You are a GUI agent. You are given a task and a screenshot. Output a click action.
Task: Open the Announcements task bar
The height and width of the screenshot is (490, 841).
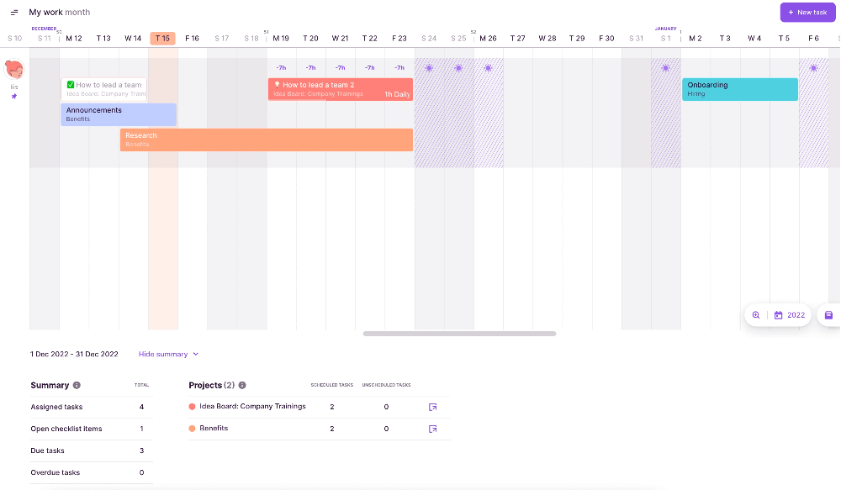118,114
